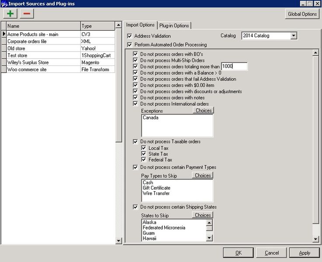Click scroll-up arrow of options panel

[316, 53]
